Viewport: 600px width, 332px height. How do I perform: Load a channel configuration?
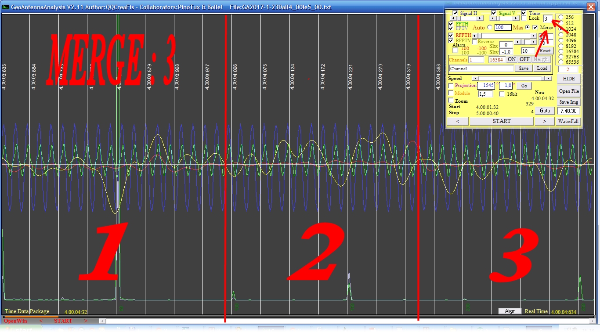pyautogui.click(x=542, y=69)
